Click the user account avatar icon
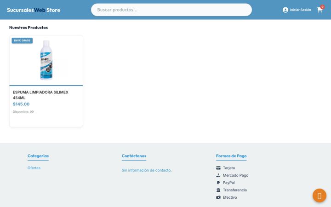The width and height of the screenshot is (331, 207). click(x=285, y=10)
